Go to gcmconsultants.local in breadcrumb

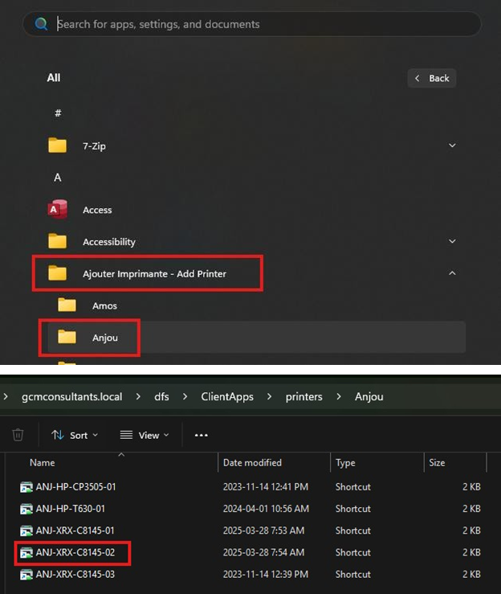[72, 396]
